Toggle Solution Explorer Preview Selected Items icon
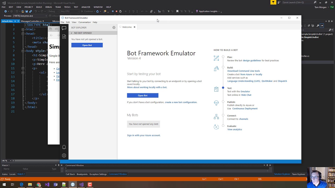The image size is (335, 188). [x=322, y=26]
